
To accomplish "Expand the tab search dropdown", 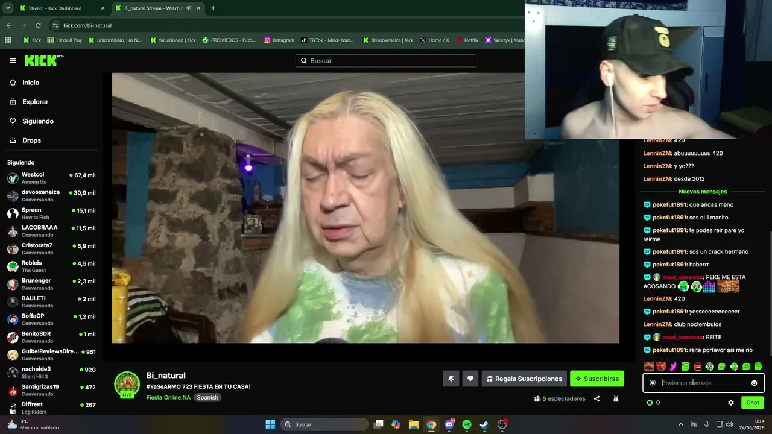I will coord(8,8).
